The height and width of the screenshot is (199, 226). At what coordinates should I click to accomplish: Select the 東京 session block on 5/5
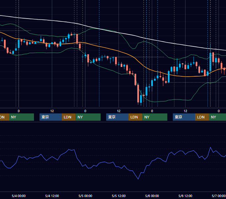click(x=117, y=117)
